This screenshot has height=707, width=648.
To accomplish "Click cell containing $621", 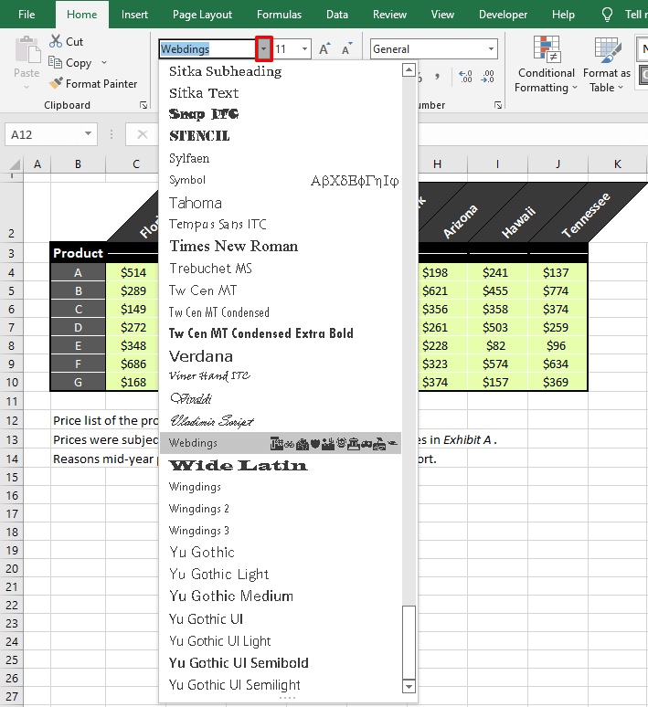I will pos(435,290).
